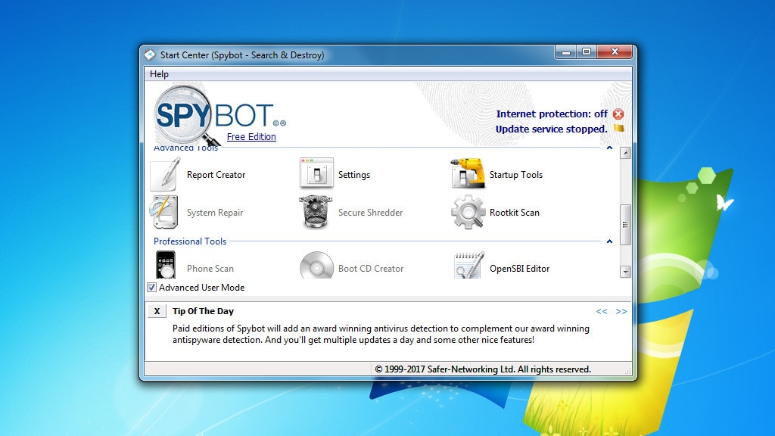The height and width of the screenshot is (436, 775).
Task: Click 'Update service stopped.' status text
Action: [551, 129]
